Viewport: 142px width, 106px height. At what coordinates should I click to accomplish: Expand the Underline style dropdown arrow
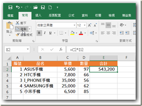(x=55, y=33)
